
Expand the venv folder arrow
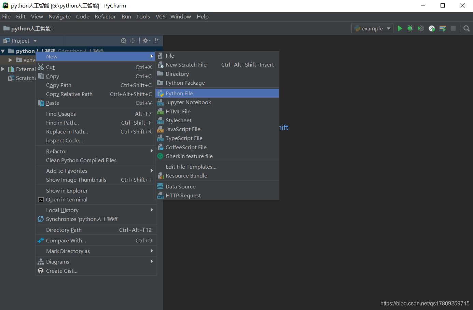pyautogui.click(x=10, y=60)
